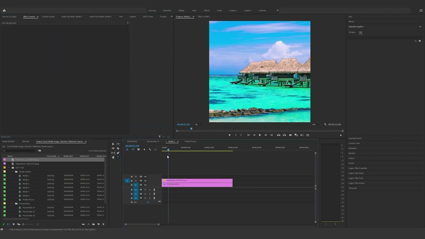Mute audio track A1
The width and height of the screenshot is (425, 239).
point(145,190)
